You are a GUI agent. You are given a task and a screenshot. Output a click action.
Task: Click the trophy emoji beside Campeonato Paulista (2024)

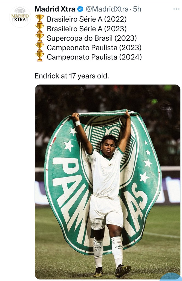[x=40, y=57]
